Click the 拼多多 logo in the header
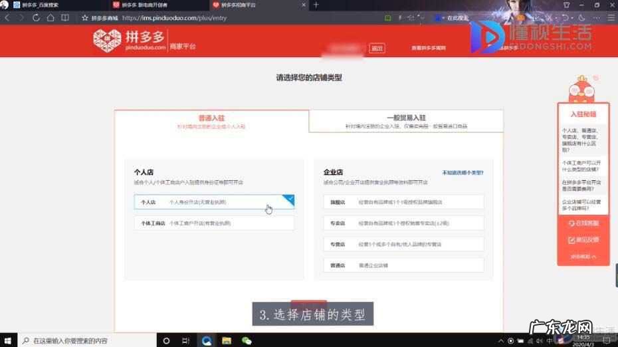The height and width of the screenshot is (347, 618). click(130, 41)
